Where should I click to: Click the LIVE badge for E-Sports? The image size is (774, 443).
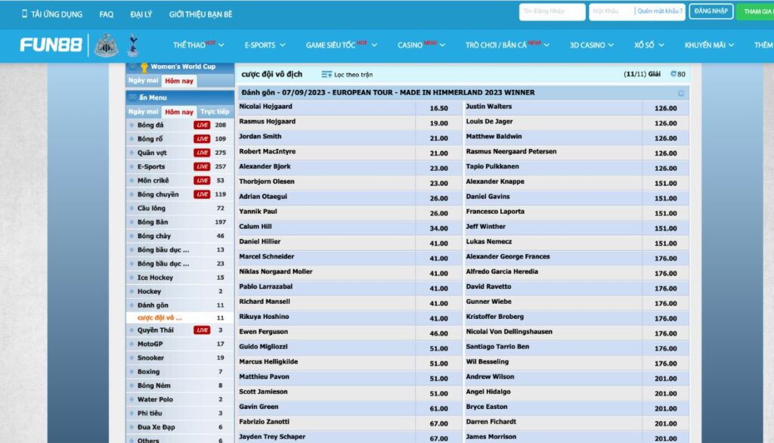point(202,166)
